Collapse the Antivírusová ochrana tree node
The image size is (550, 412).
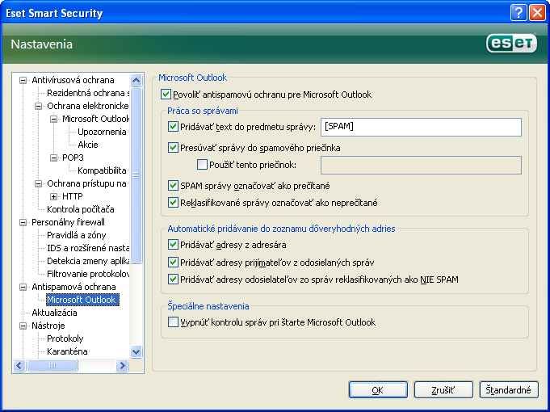click(x=23, y=80)
